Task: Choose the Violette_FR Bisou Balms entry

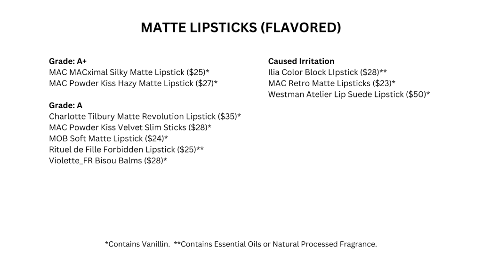Action: click(x=96, y=160)
